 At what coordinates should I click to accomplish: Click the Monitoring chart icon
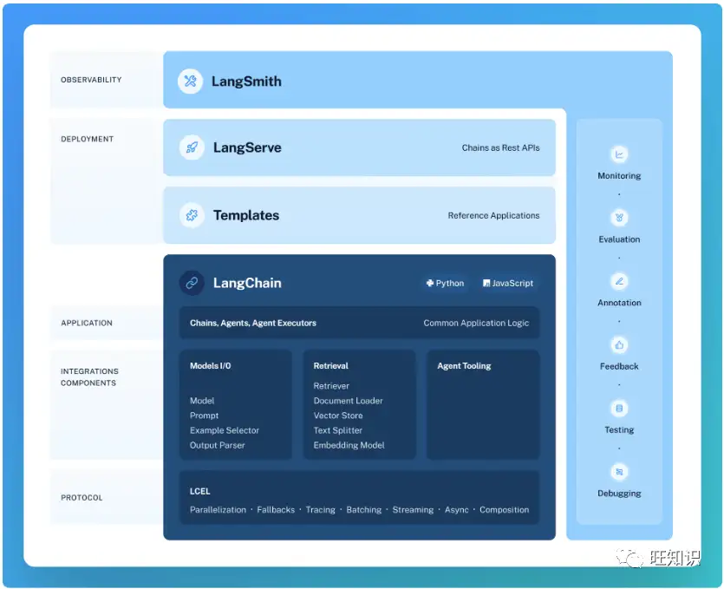click(x=619, y=154)
